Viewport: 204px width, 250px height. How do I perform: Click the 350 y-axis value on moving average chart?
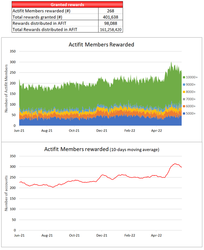13,156
